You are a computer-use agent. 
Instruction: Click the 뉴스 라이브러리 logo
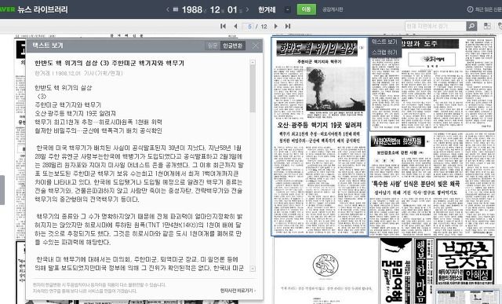tap(42, 9)
